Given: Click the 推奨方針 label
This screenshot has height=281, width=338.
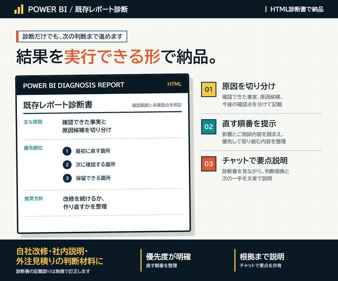Looking at the screenshot, I should [34, 199].
